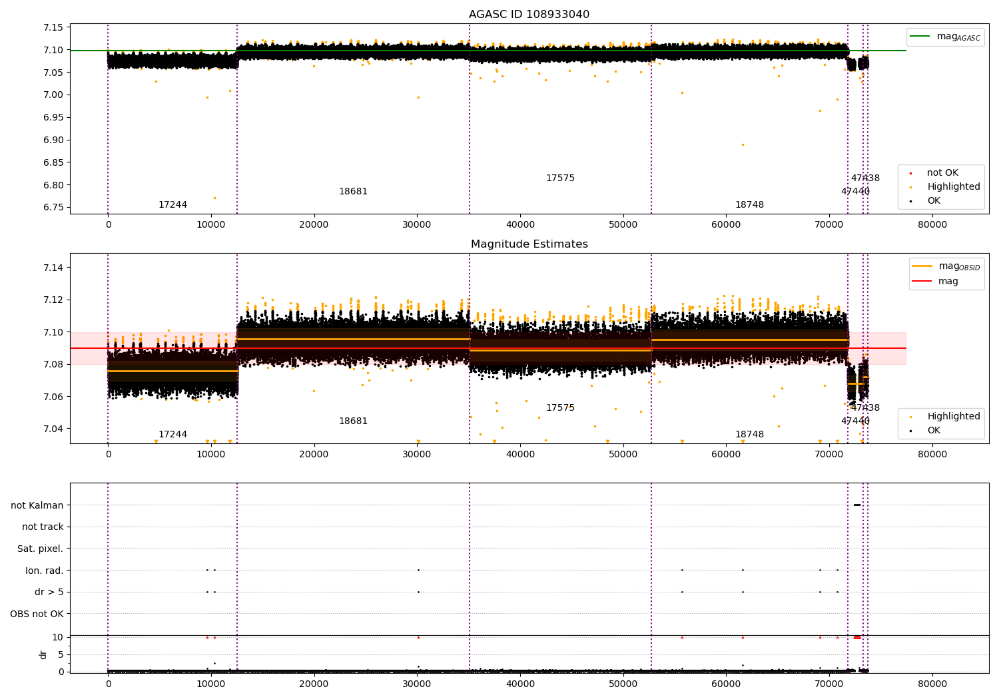Click y-tick 6.75 on the top plot

pyautogui.click(x=53, y=208)
